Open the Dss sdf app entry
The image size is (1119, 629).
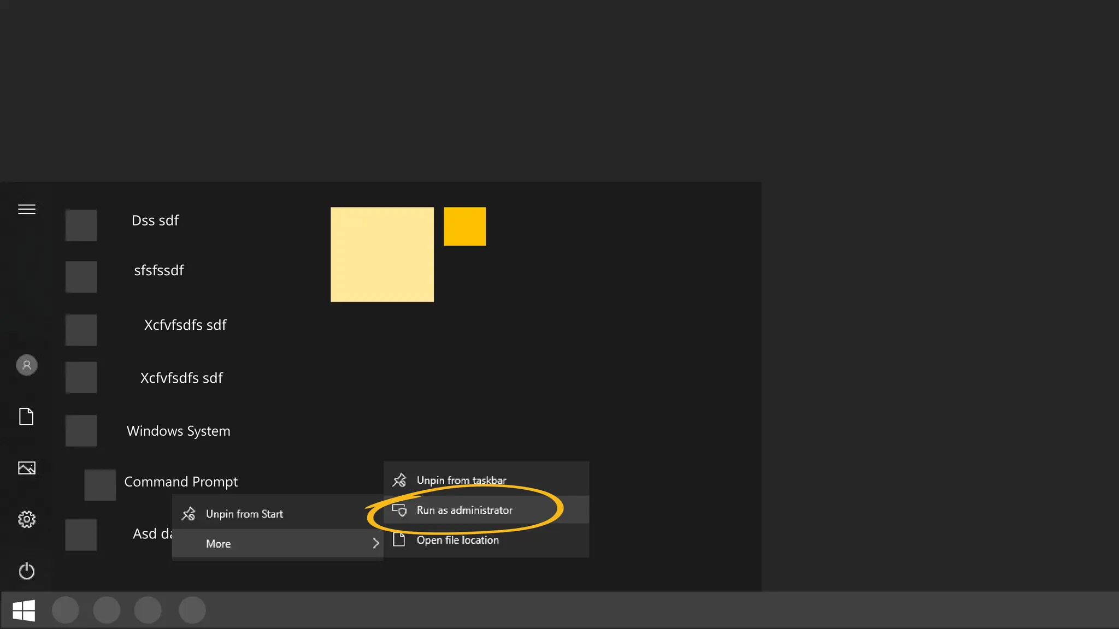[155, 221]
